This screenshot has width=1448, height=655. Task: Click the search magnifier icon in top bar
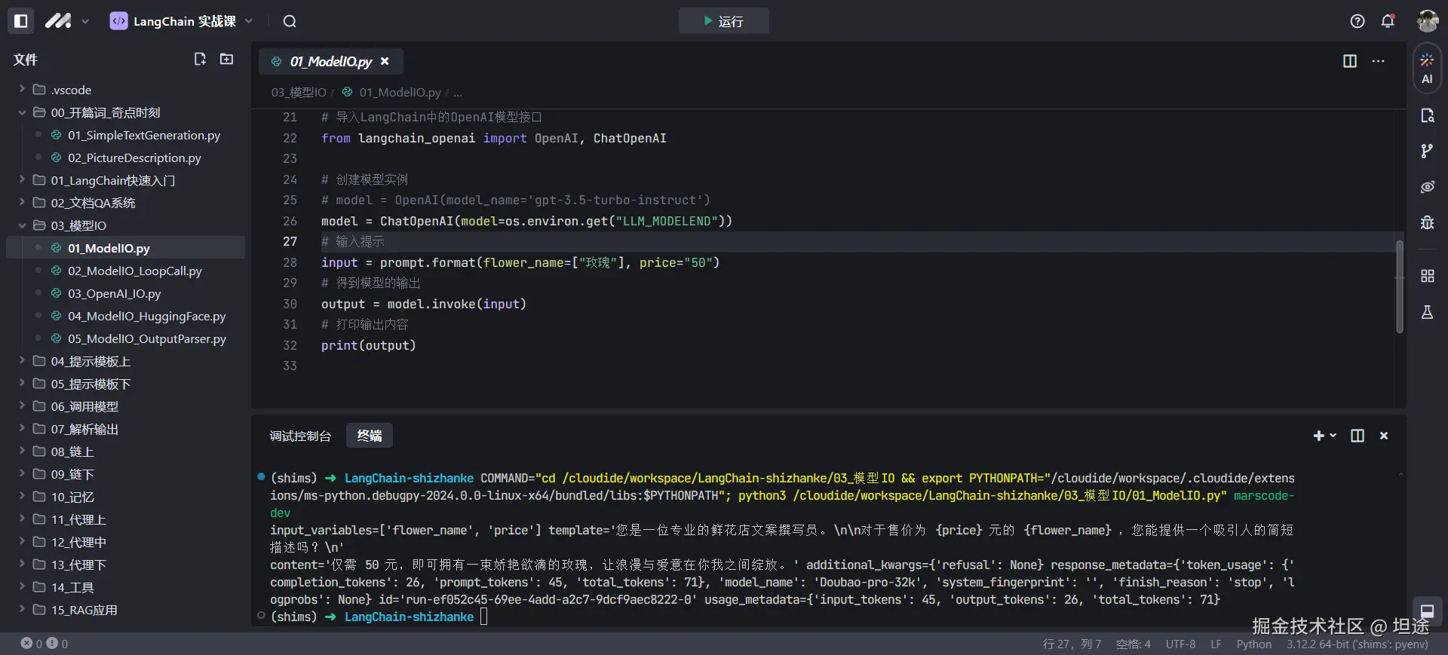tap(290, 21)
